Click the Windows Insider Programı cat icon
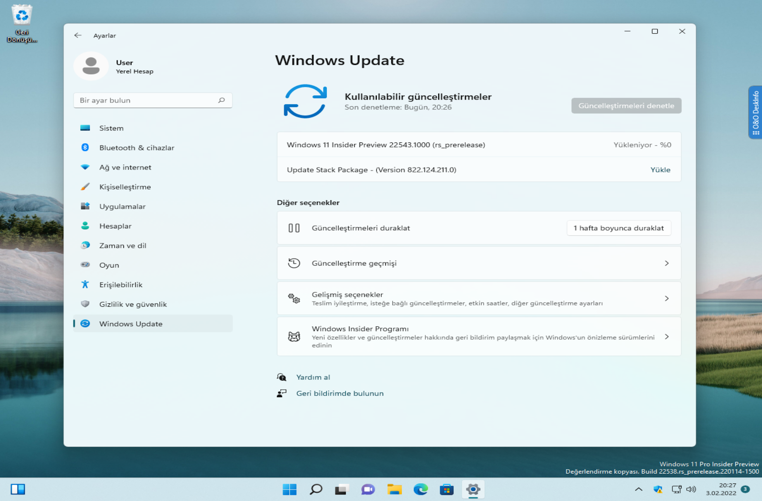The image size is (762, 501). click(x=294, y=337)
